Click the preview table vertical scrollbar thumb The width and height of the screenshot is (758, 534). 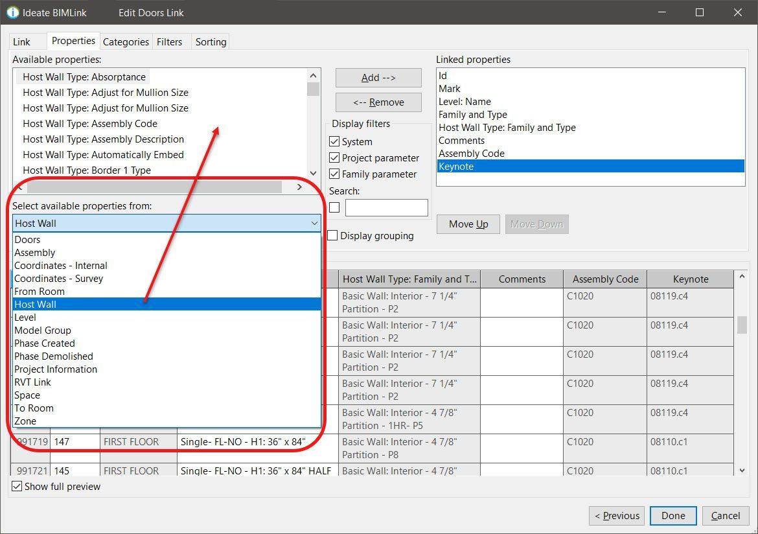742,325
